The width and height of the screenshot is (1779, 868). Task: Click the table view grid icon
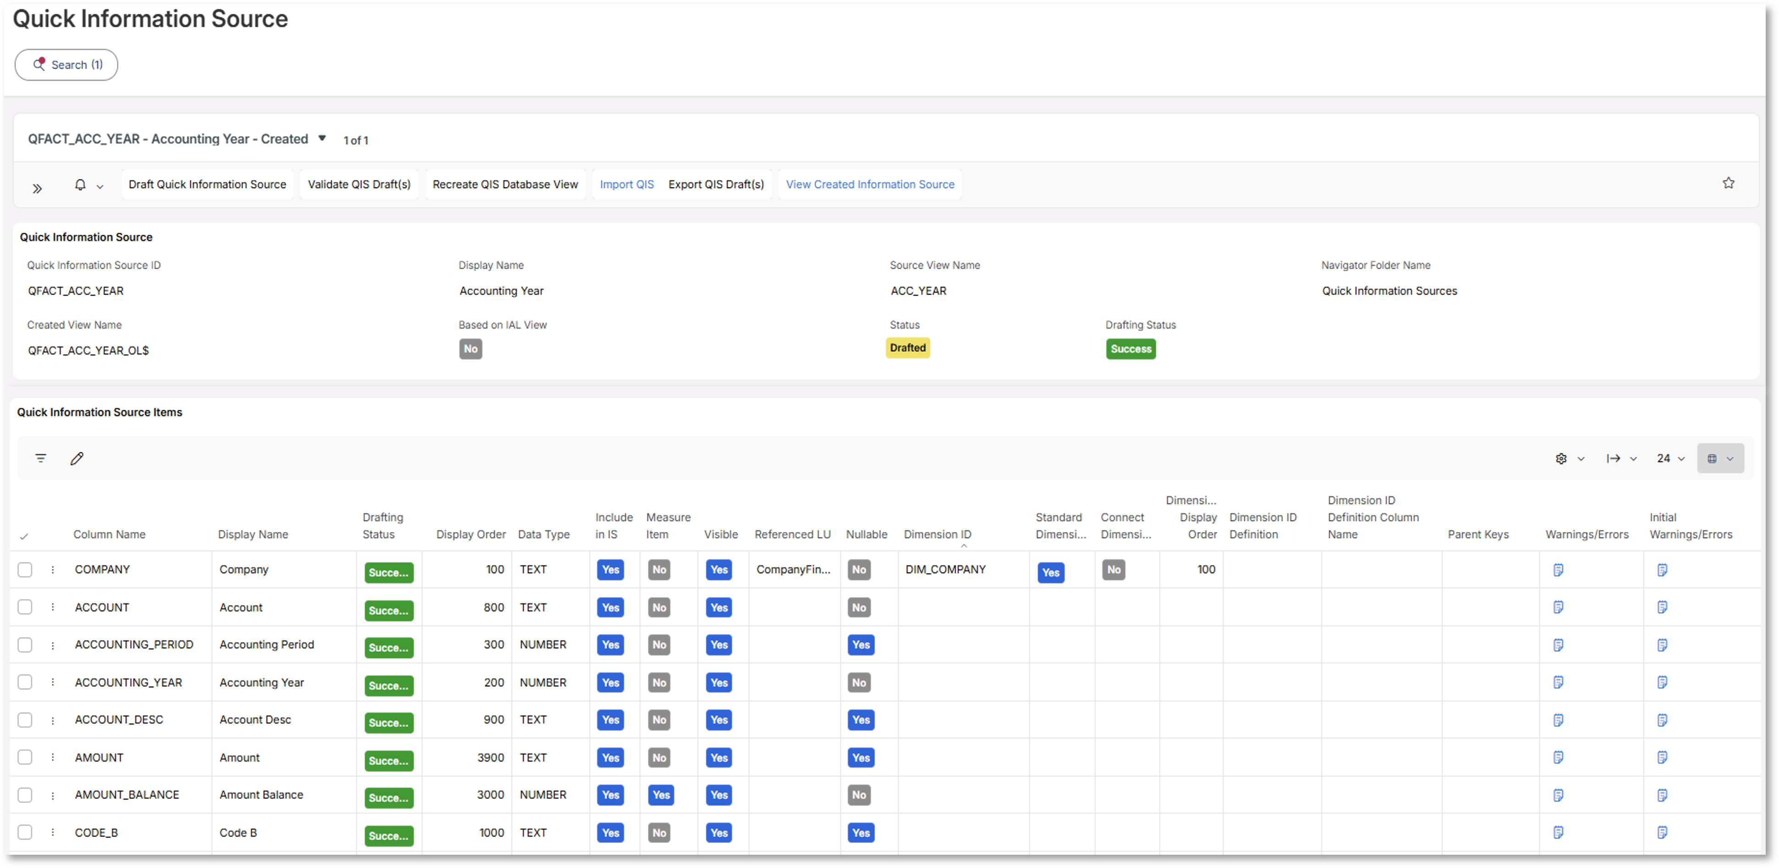[1711, 458]
